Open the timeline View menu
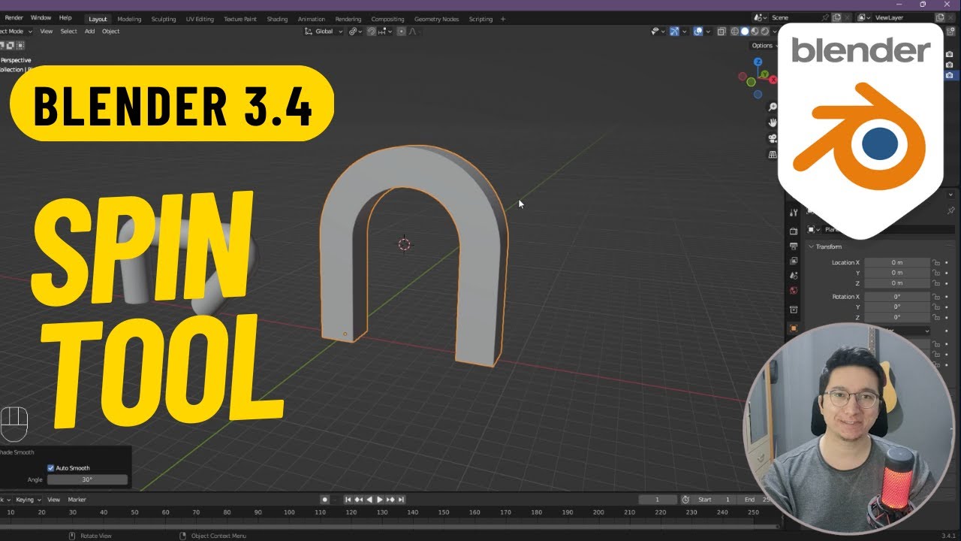Screen dimensions: 961x541 tap(54, 500)
